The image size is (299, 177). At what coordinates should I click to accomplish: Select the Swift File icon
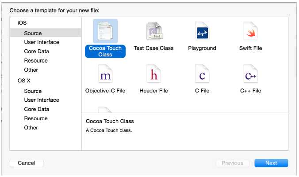(x=251, y=31)
